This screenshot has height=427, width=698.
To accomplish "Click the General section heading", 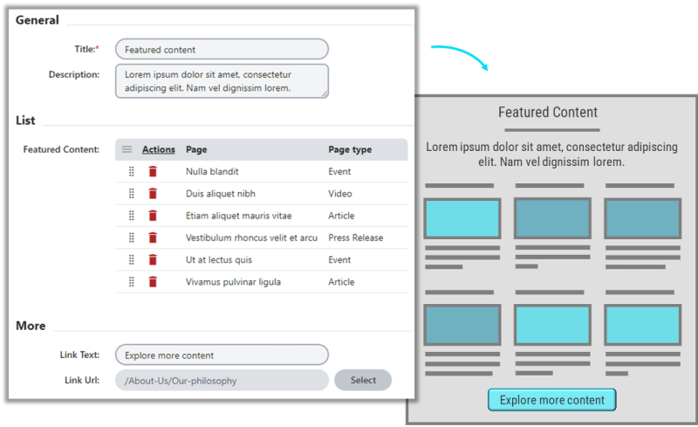I will click(x=37, y=20).
